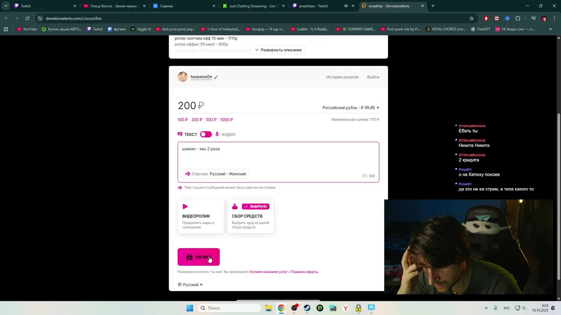The width and height of the screenshot is (561, 315).
Task: Deselect the ВЫБРАНО fundraising badge
Action: [256, 206]
